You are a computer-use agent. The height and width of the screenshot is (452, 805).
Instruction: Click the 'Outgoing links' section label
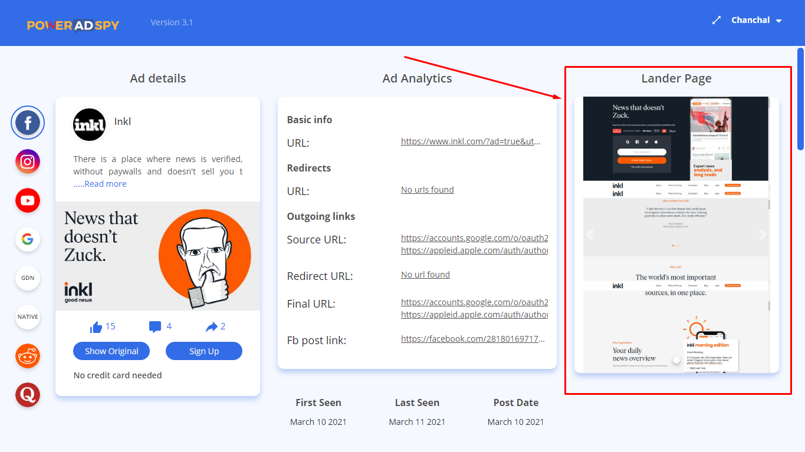[321, 216]
